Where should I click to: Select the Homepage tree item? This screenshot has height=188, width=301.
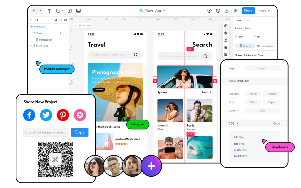point(38,26)
